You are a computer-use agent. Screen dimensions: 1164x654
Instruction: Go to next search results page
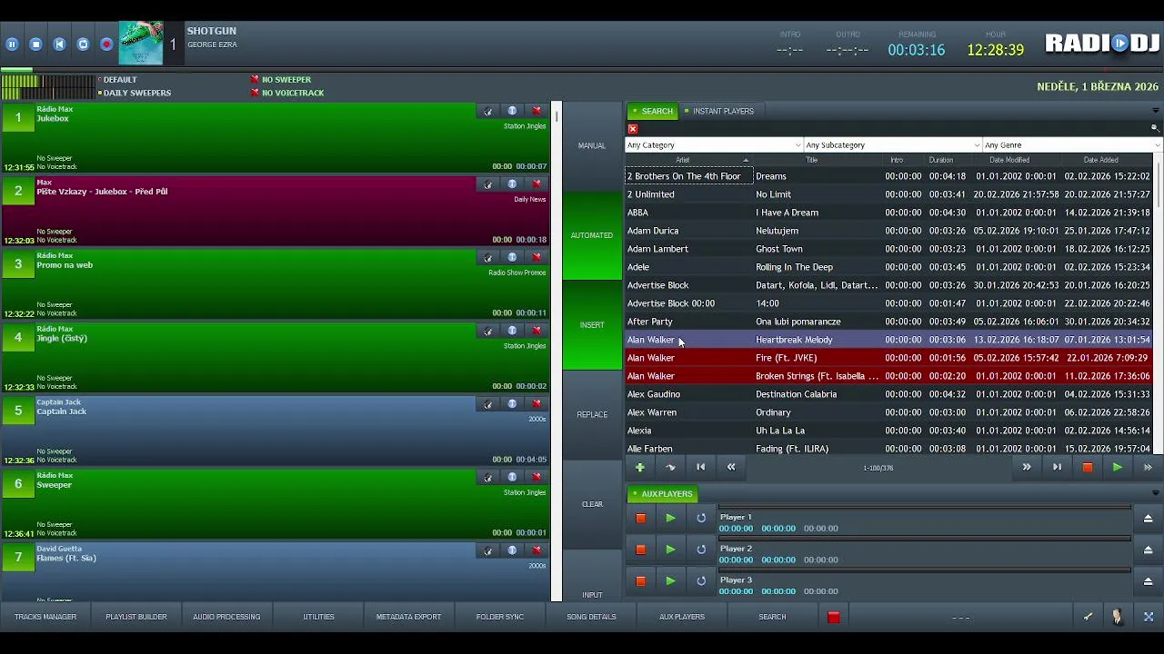point(1027,468)
